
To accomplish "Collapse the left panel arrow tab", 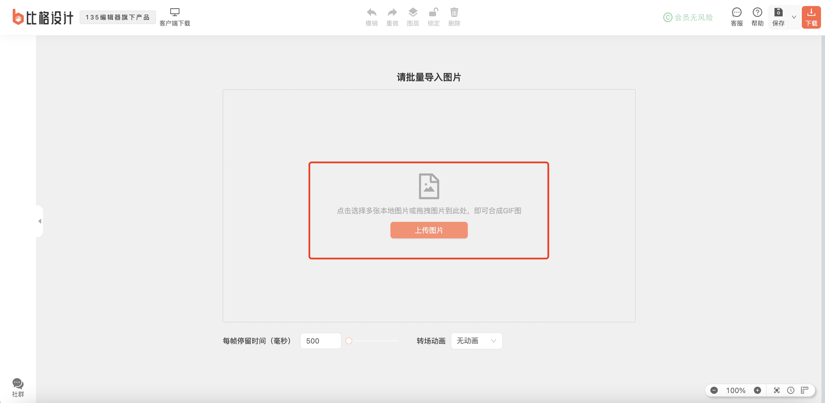I will 39,221.
